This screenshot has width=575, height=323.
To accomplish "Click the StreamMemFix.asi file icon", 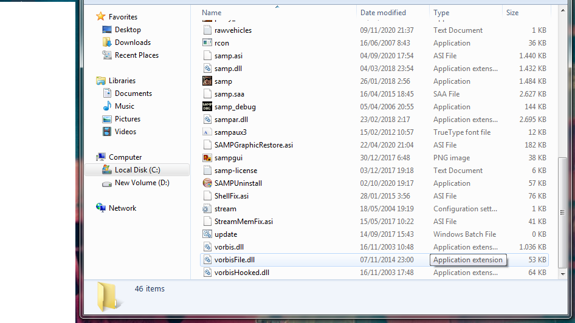I will 207,222.
